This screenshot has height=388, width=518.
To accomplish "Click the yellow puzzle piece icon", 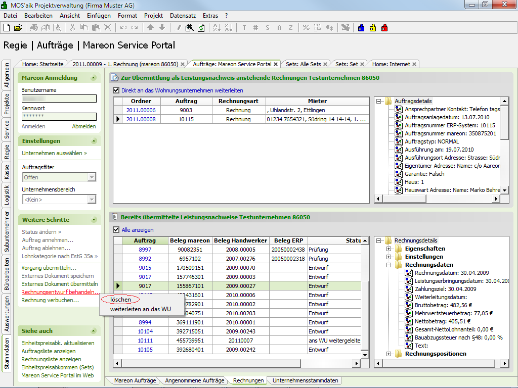I will click(373, 28).
